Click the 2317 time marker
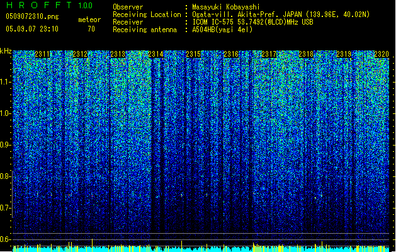This screenshot has width=396, height=252. tap(269, 54)
